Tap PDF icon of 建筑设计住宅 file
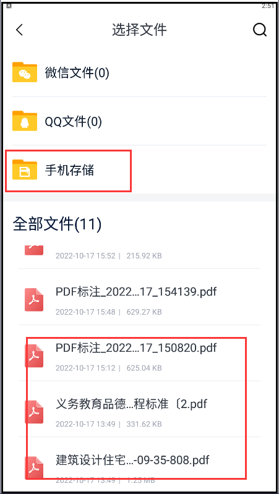 (x=34, y=468)
